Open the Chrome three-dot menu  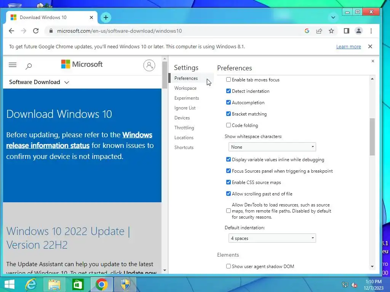[371, 31]
